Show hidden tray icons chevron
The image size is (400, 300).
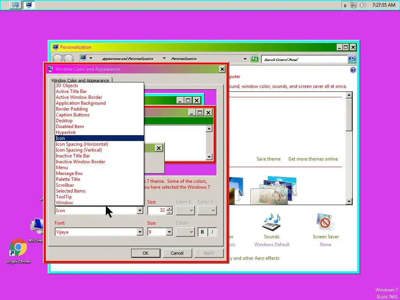(x=345, y=5)
